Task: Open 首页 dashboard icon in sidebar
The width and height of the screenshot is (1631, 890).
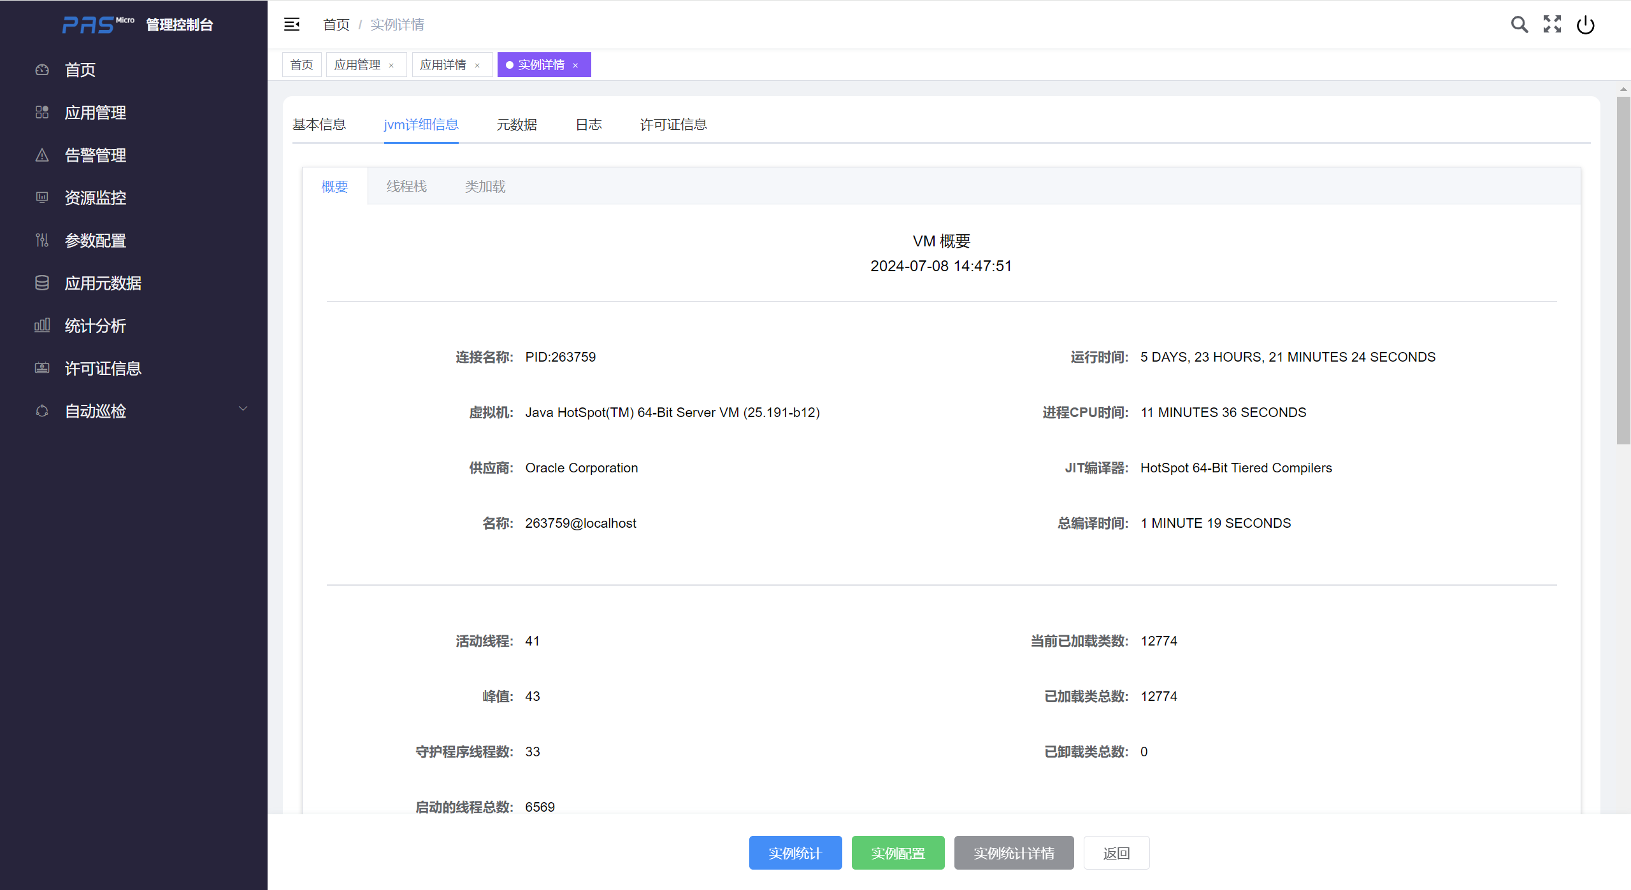Action: pyautogui.click(x=42, y=70)
